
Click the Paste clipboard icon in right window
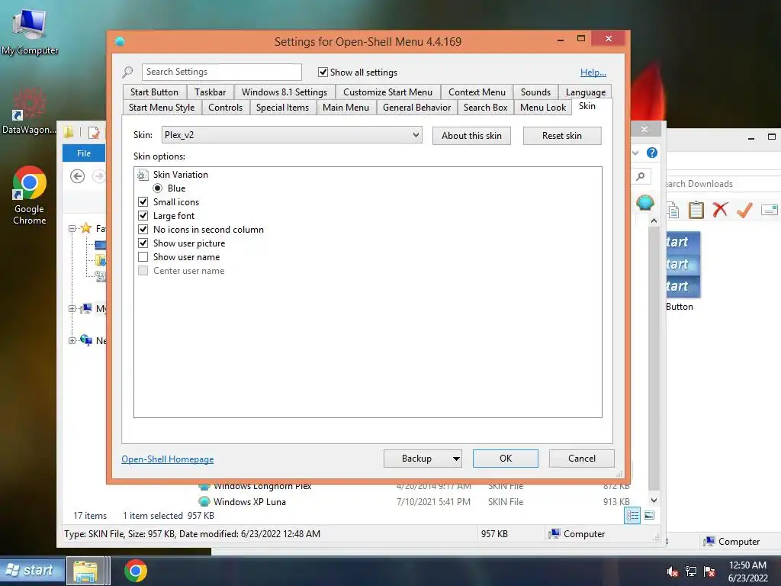click(x=696, y=210)
